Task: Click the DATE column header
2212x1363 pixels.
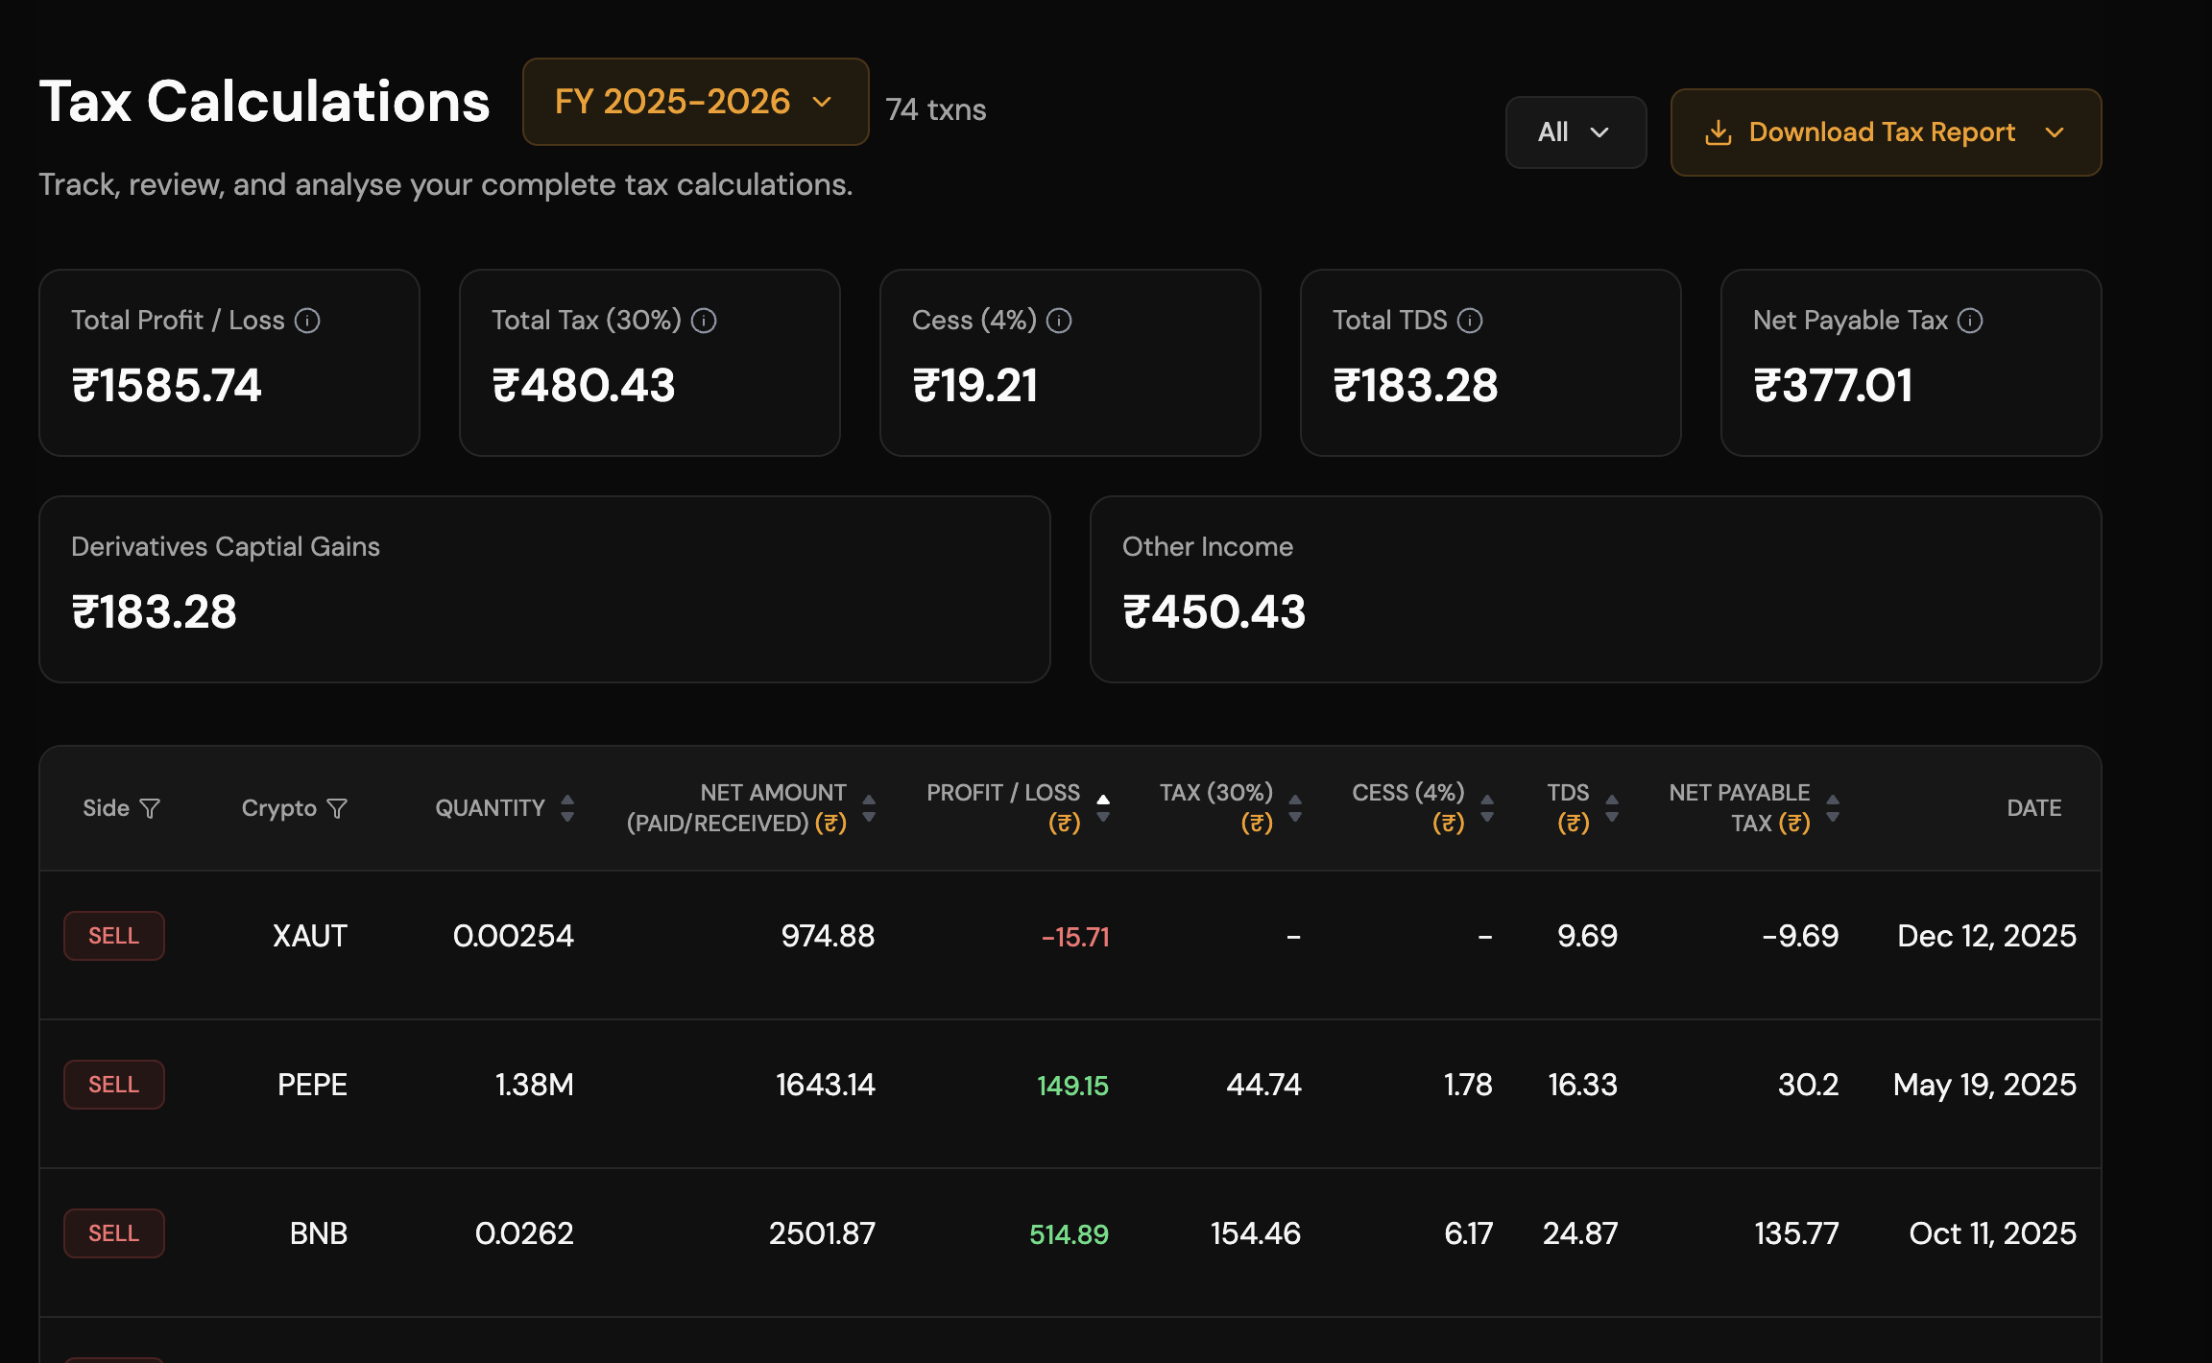Action: click(2033, 808)
